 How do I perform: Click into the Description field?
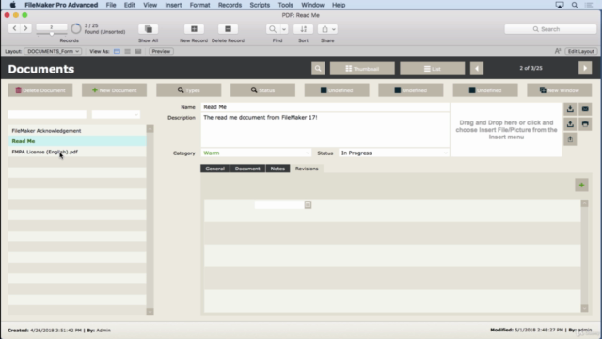click(x=325, y=130)
